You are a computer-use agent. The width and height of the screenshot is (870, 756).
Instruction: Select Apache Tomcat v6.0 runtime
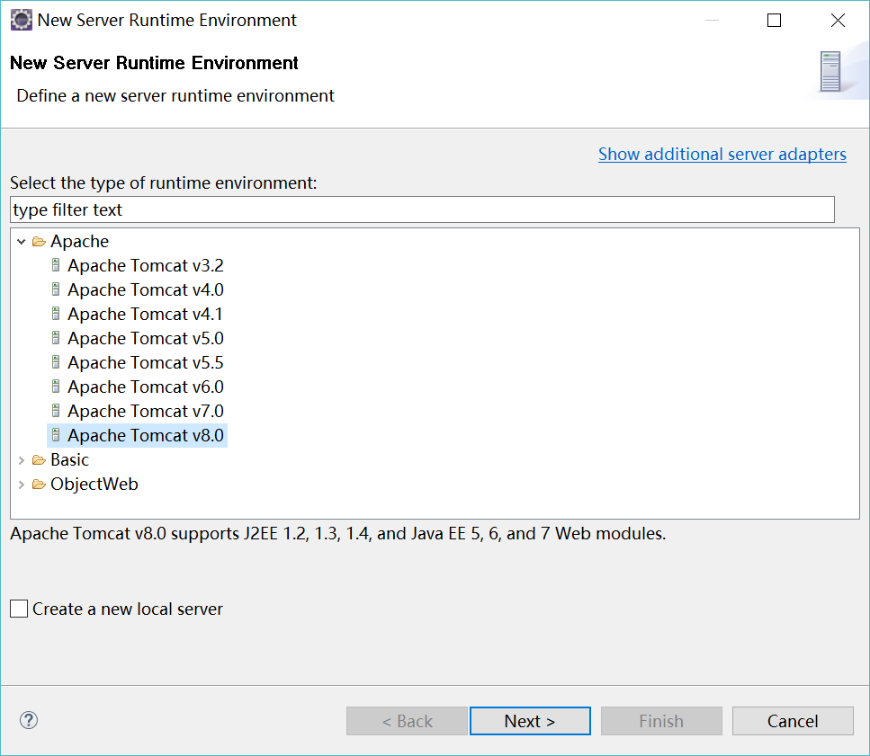point(146,387)
